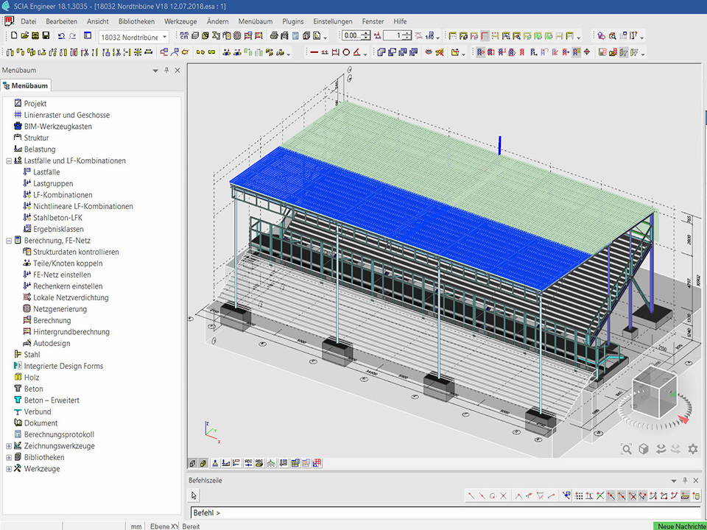Click the Undo arrow icon
This screenshot has width=707, height=530.
(61, 35)
